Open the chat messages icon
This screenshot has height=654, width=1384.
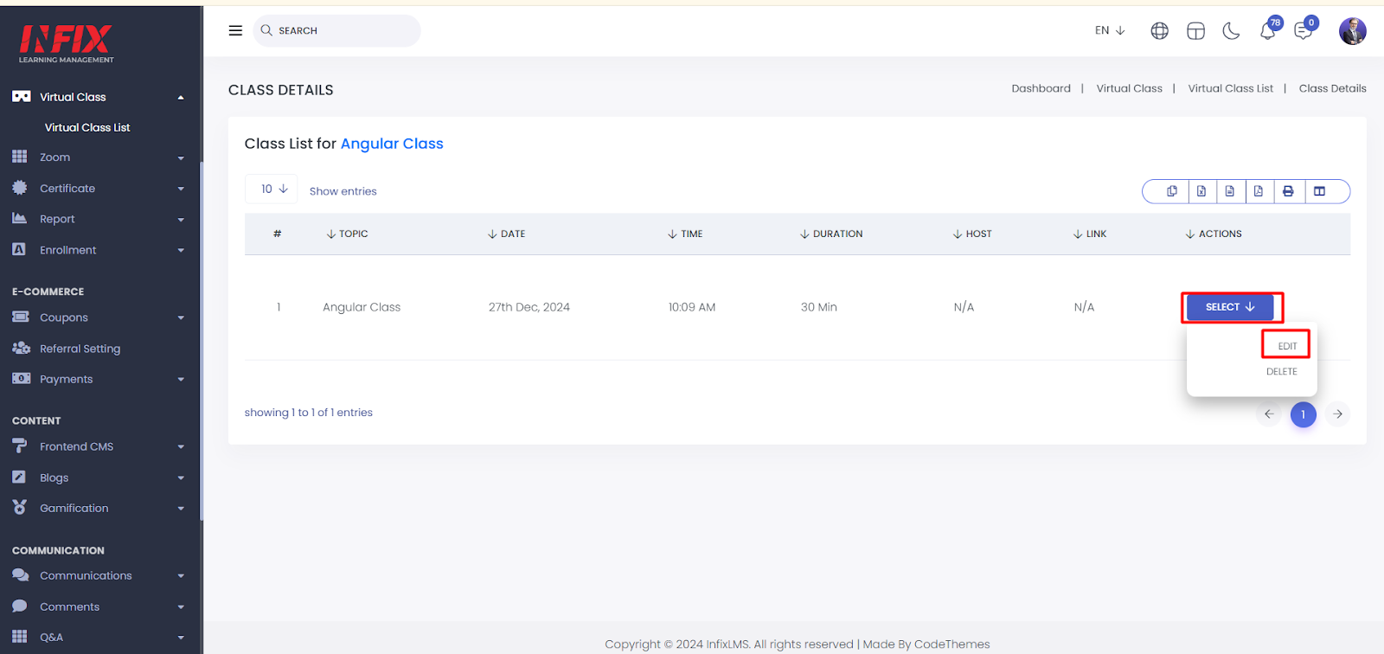point(1303,31)
